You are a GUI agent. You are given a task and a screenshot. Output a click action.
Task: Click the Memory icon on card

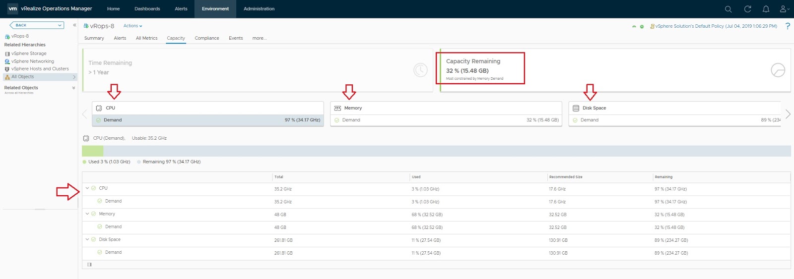[337, 108]
